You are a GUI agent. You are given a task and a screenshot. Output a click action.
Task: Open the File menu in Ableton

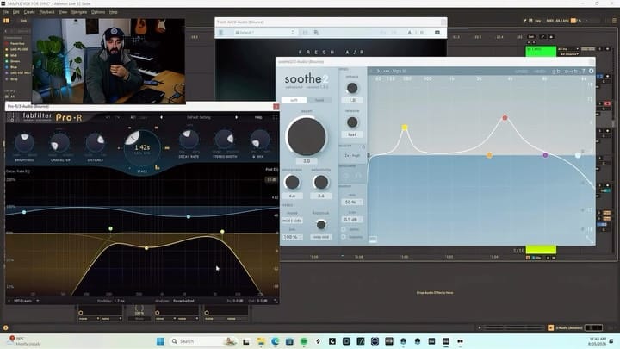[5, 12]
